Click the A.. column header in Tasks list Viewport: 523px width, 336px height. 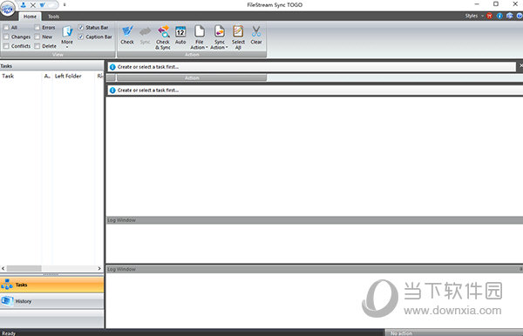coord(47,76)
